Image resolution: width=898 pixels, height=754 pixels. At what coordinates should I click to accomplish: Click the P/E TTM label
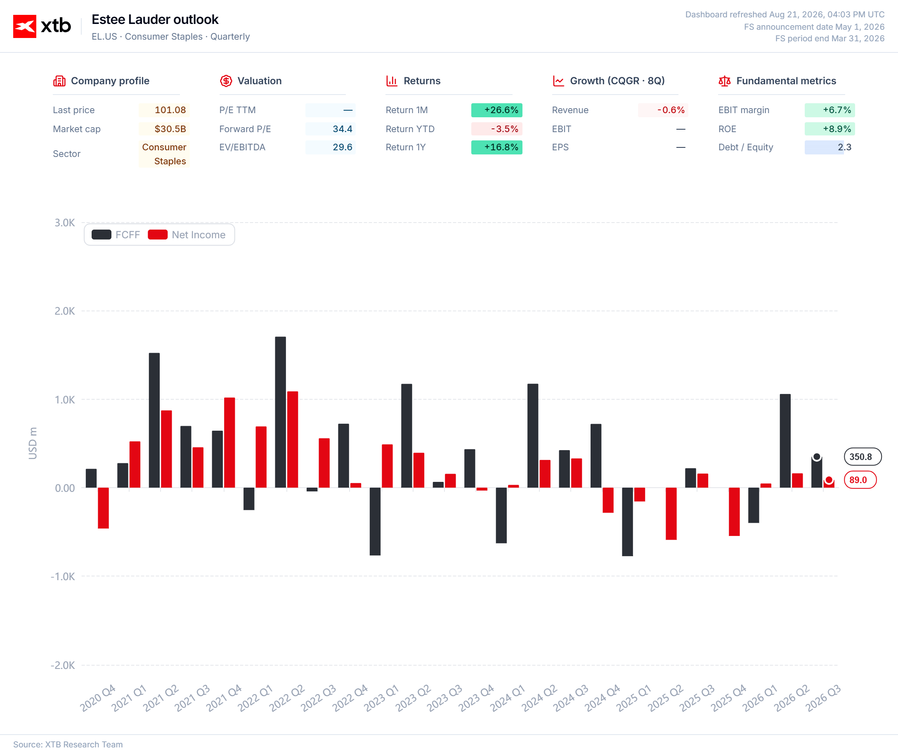pos(237,110)
